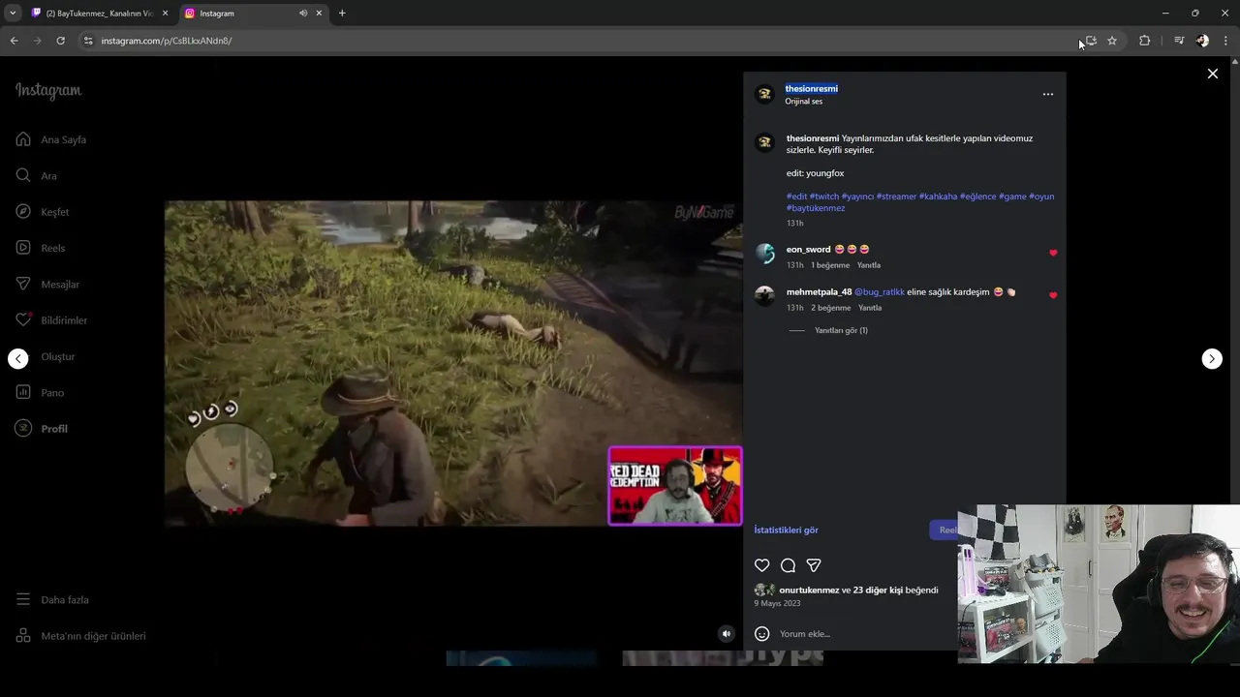The width and height of the screenshot is (1240, 697).
Task: Open the Keşfet explore icon
Action: point(23,211)
